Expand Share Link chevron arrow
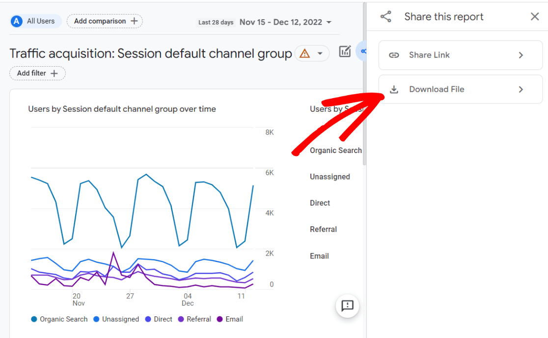The image size is (548, 338). pyautogui.click(x=521, y=55)
